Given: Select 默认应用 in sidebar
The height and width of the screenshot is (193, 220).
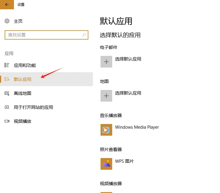Looking at the screenshot, I should [46, 79].
